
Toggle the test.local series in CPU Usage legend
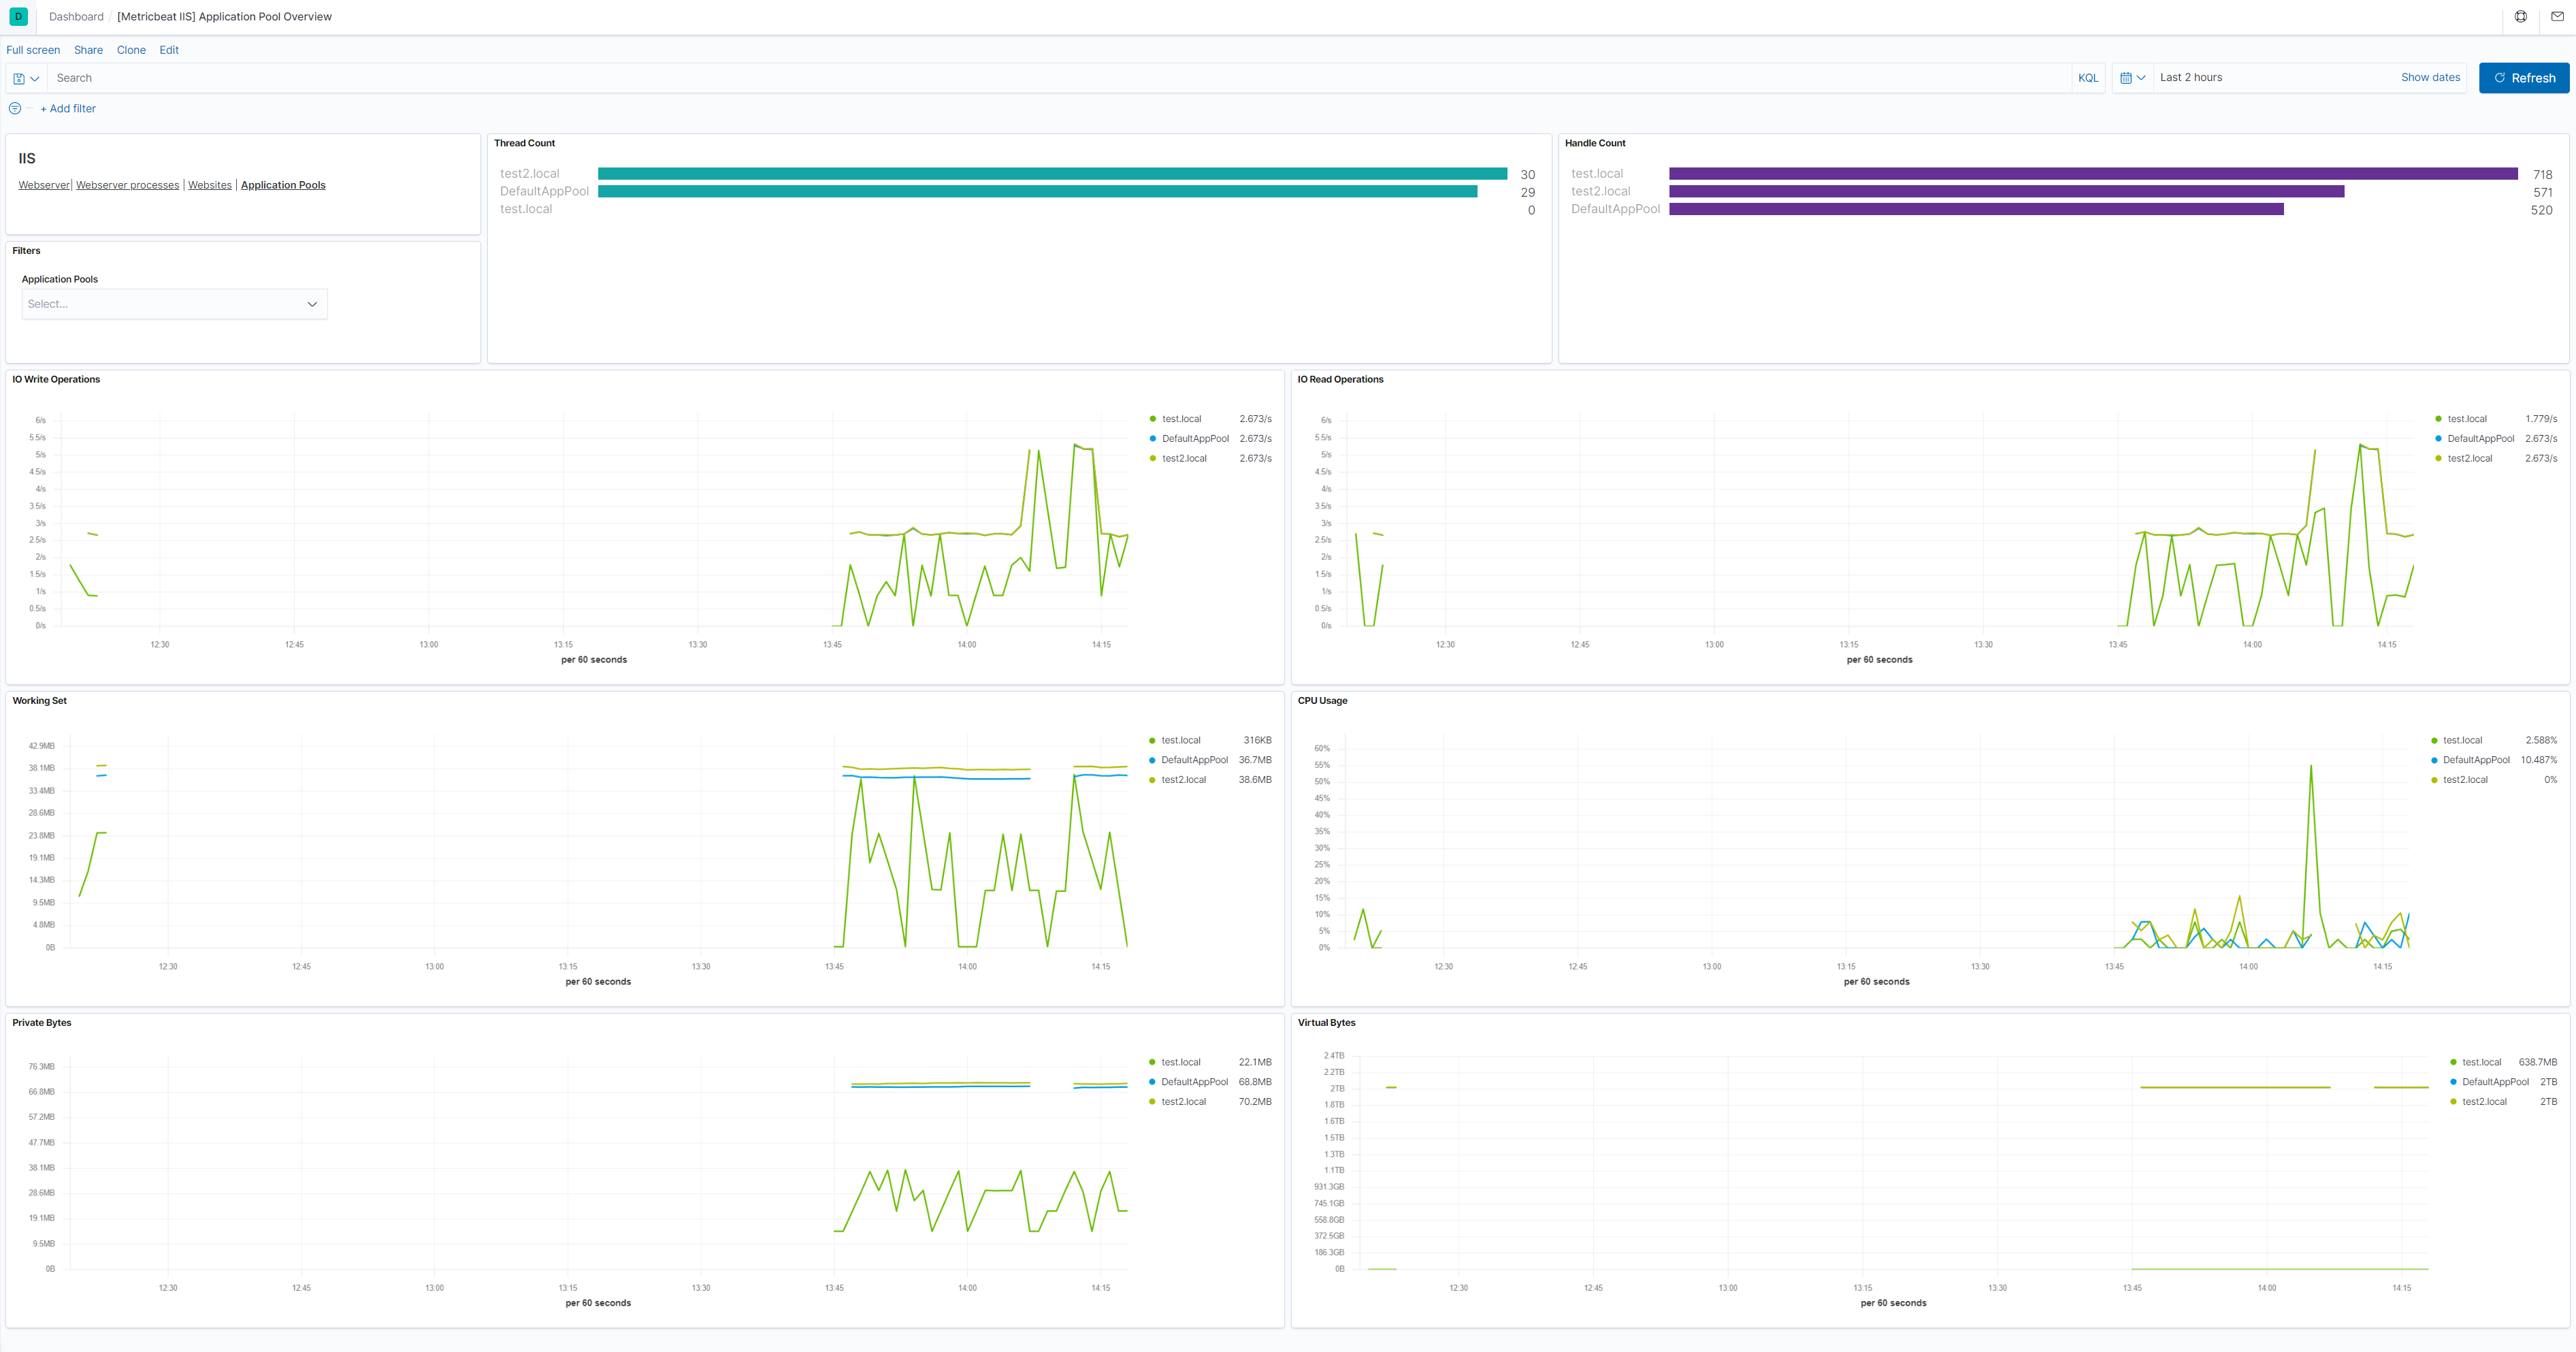tap(2463, 740)
